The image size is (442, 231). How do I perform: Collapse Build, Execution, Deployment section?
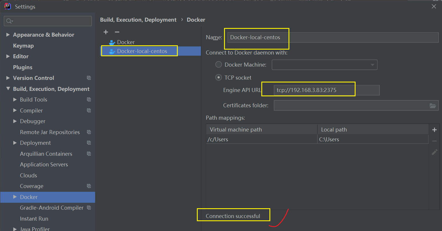click(x=8, y=89)
